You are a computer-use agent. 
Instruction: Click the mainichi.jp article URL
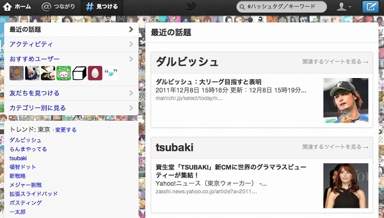point(190,98)
